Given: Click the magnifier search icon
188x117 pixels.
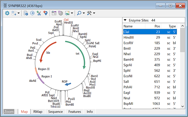Looking at the screenshot, I should click(x=79, y=13).
